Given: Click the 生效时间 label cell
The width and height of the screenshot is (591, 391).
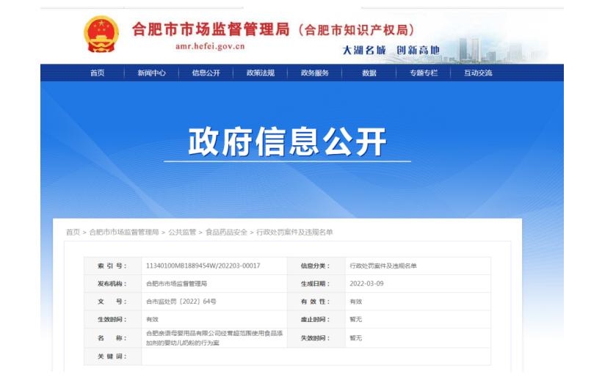Looking at the screenshot, I should [113, 319].
